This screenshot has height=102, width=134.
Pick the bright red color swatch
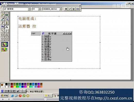click(x=12, y=87)
